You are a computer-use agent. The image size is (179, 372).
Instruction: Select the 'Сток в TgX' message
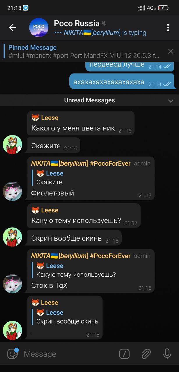[x=49, y=286]
